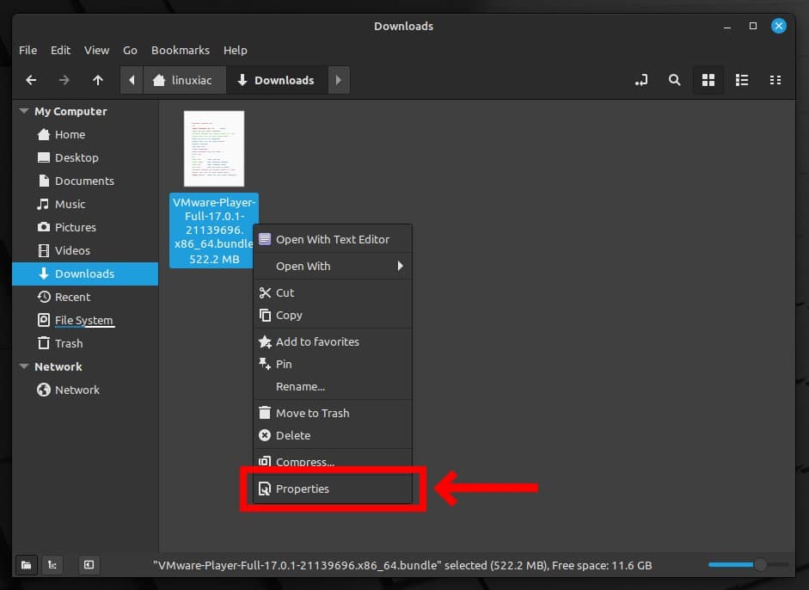Image resolution: width=809 pixels, height=590 pixels.
Task: Select Desktop in the sidebar
Action: 85,157
